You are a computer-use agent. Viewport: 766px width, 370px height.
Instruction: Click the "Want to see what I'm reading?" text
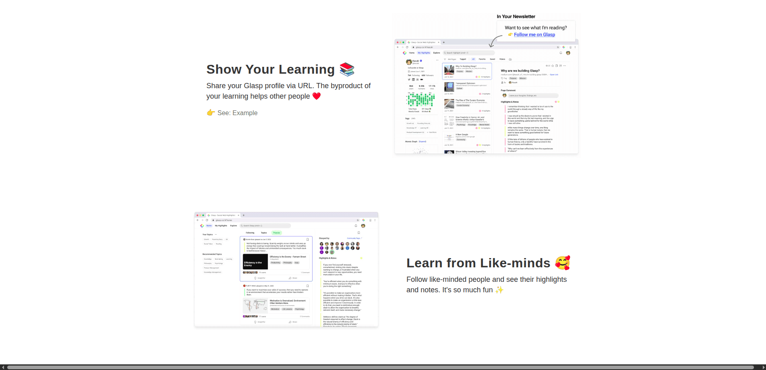pos(536,28)
